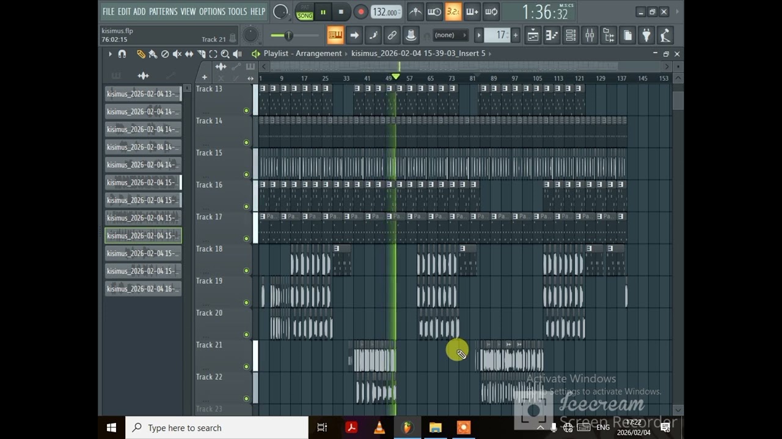Image resolution: width=782 pixels, height=439 pixels.
Task: Open the Channel rack from the toolbar
Action: pyautogui.click(x=571, y=35)
